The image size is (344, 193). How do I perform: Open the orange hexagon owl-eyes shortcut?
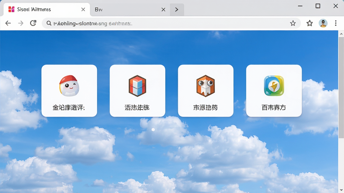206,90
